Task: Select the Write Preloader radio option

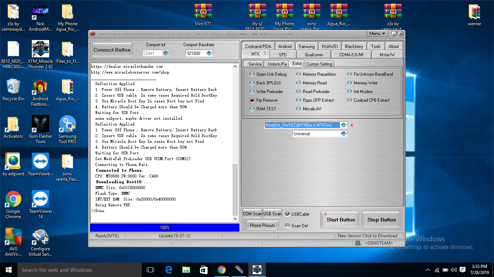Action: pyautogui.click(x=252, y=92)
